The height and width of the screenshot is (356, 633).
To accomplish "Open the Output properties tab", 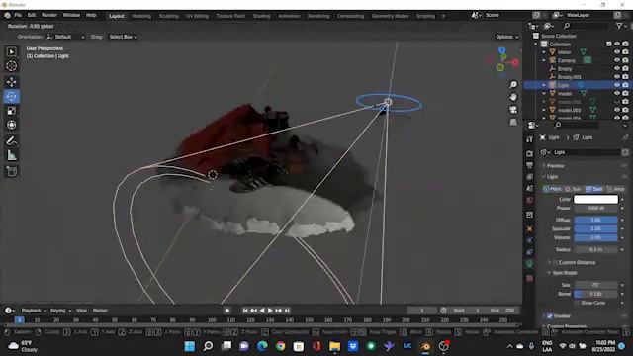I will (x=530, y=165).
